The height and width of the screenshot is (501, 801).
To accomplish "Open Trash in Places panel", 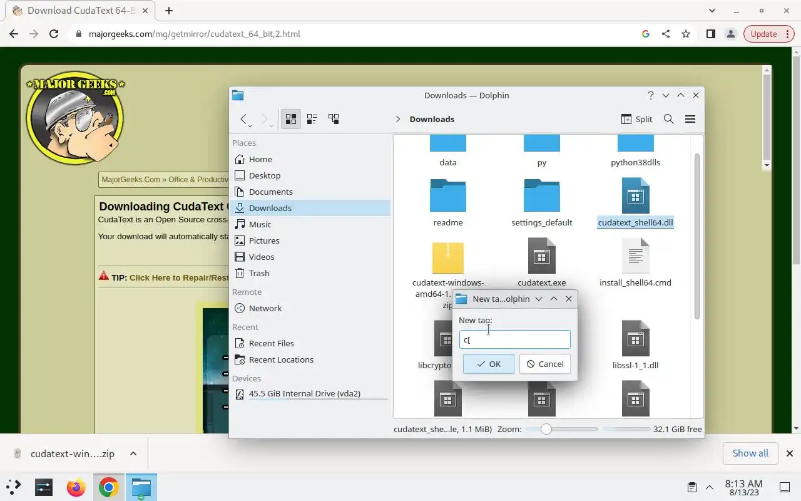I will click(x=310, y=273).
